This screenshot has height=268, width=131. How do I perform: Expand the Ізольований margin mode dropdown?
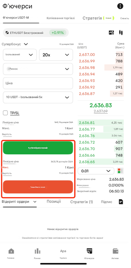click(x=20, y=55)
